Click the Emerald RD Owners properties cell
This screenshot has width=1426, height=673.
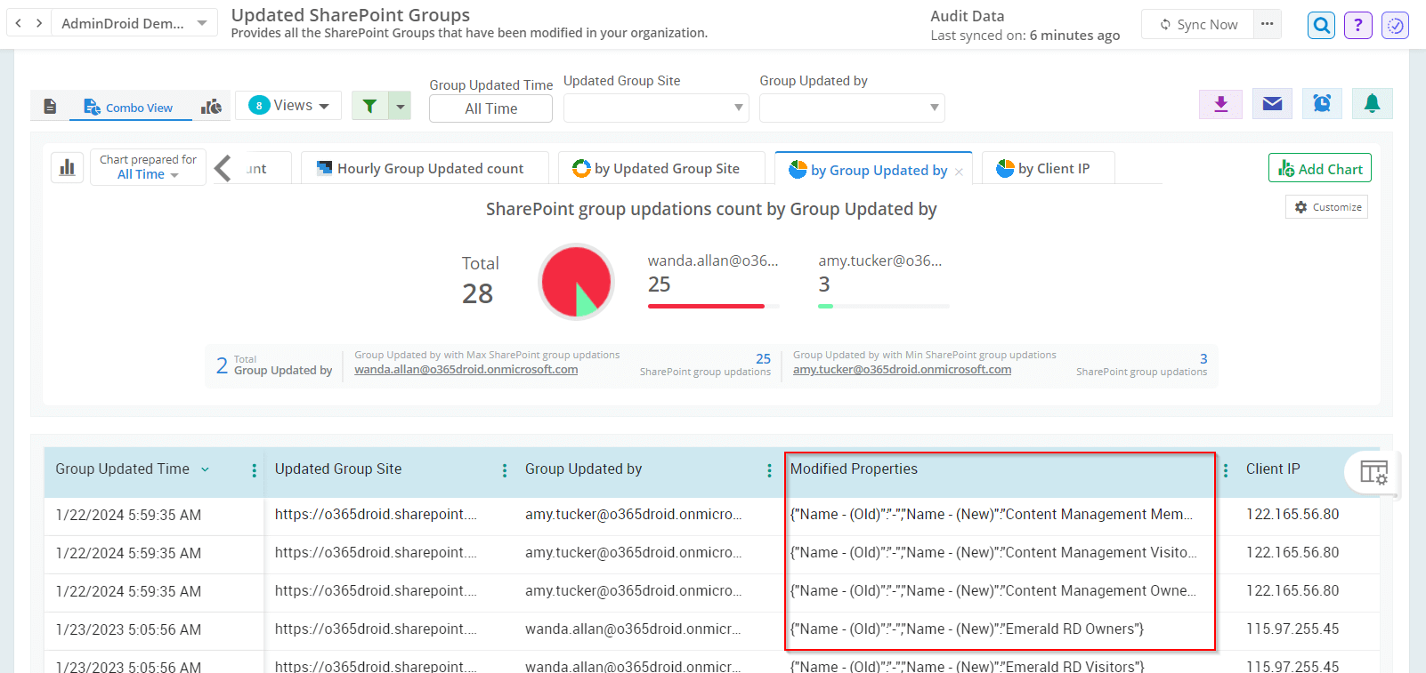967,629
